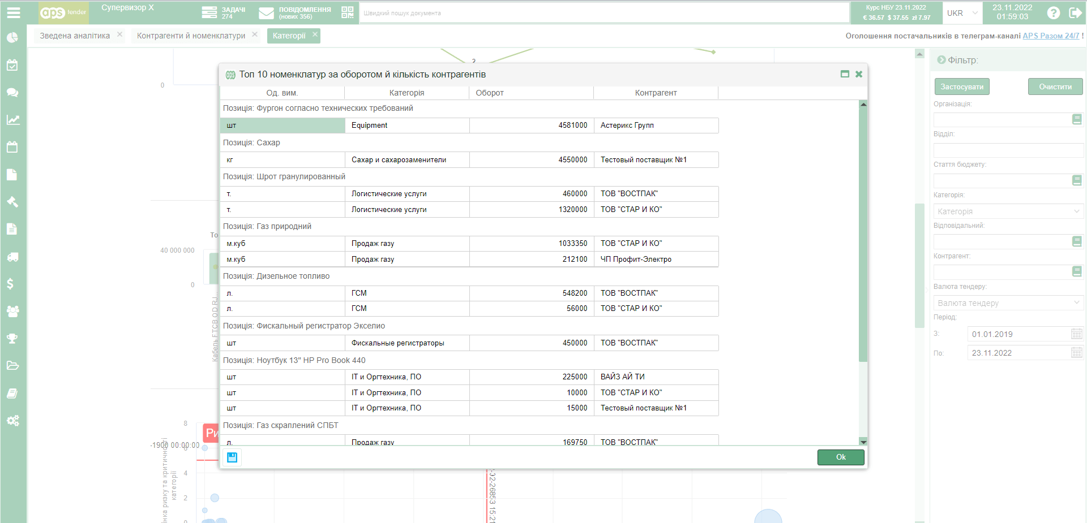The width and height of the screenshot is (1087, 523).
Task: Open the Відповідальний picker icon
Action: point(1077,241)
